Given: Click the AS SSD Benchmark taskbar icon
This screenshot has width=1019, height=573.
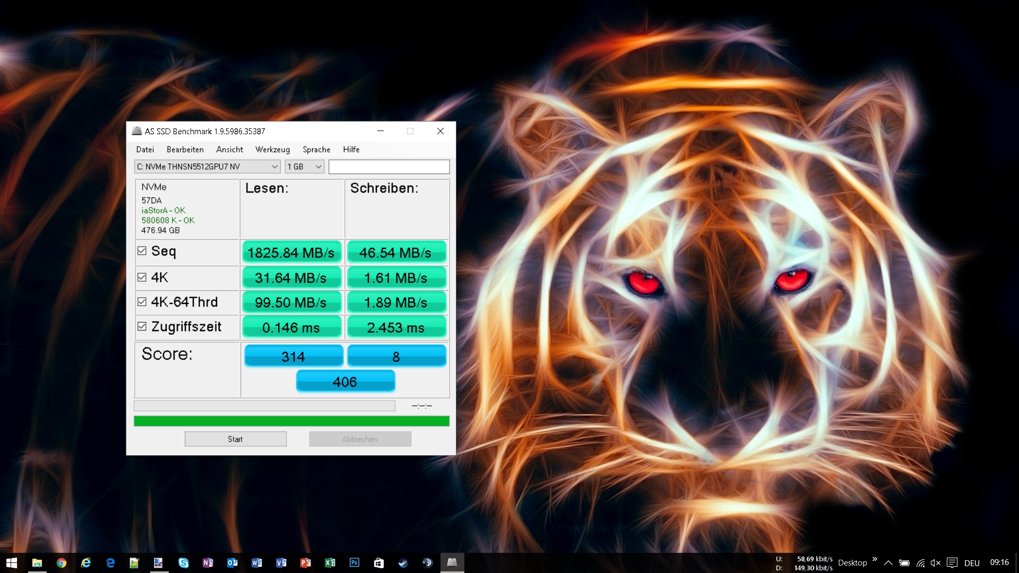Looking at the screenshot, I should [x=452, y=562].
